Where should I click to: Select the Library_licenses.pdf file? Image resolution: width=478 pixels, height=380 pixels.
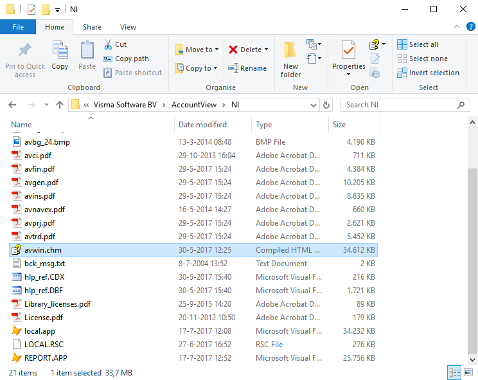(x=193, y=304)
